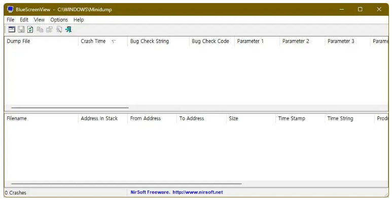Open the File menu

tap(11, 20)
